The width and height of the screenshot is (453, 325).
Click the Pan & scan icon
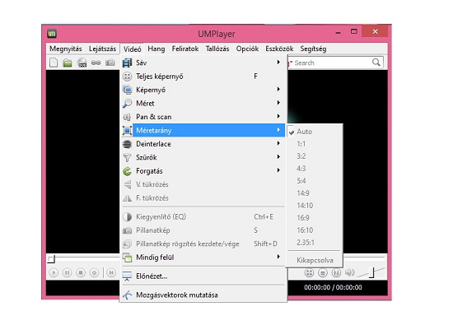(x=127, y=117)
